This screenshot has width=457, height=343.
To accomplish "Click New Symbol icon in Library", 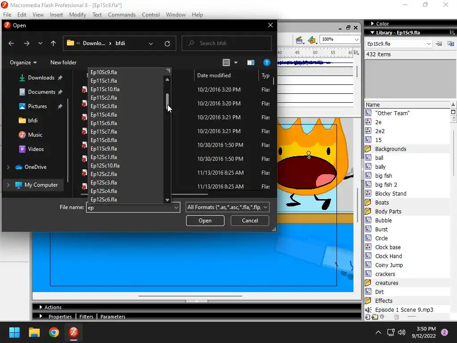I will (x=368, y=317).
